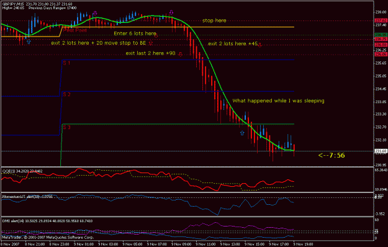Click the 233.85 price scale value

(x=381, y=102)
